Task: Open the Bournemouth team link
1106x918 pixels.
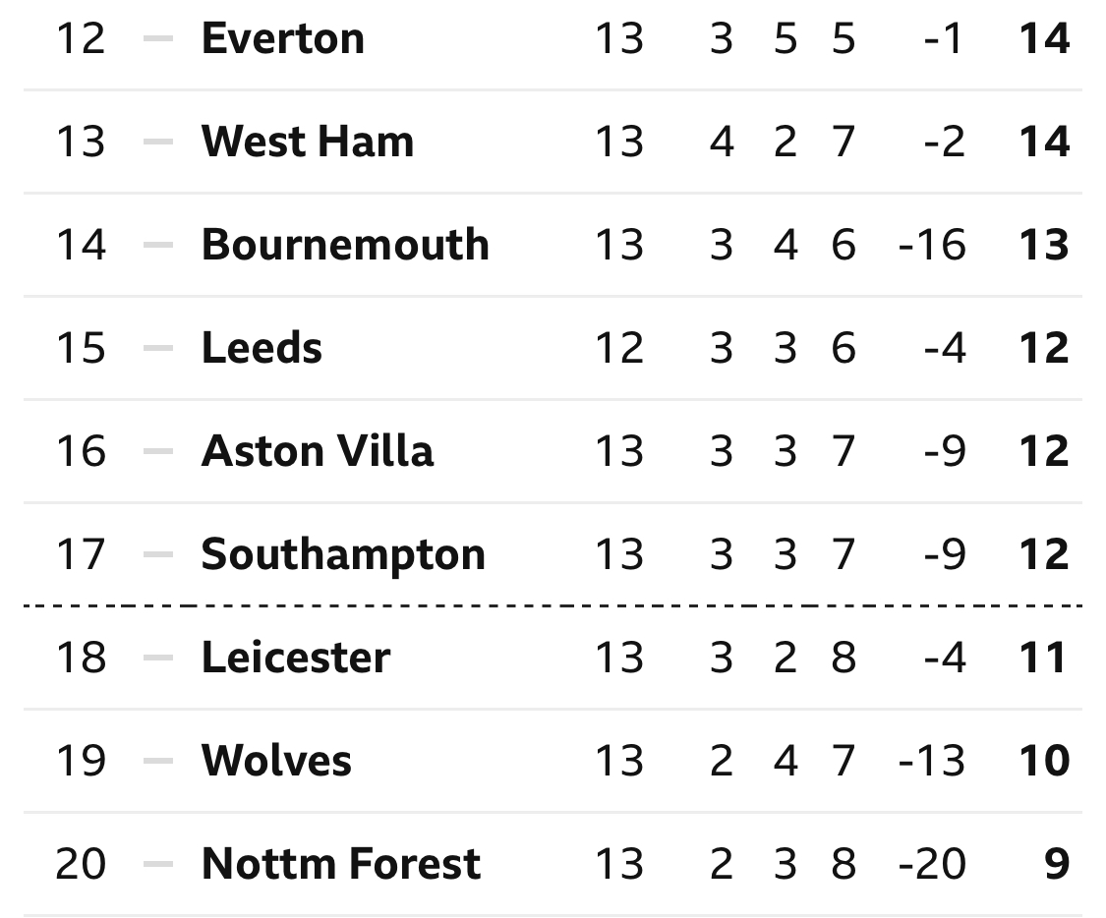Action: [345, 245]
